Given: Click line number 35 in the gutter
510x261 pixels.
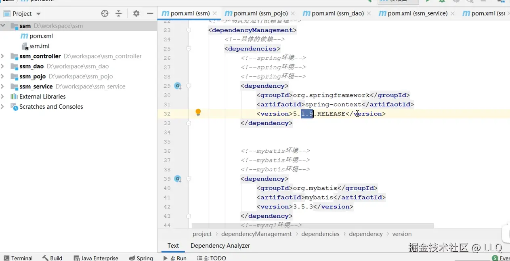Looking at the screenshot, I should [x=167, y=141].
